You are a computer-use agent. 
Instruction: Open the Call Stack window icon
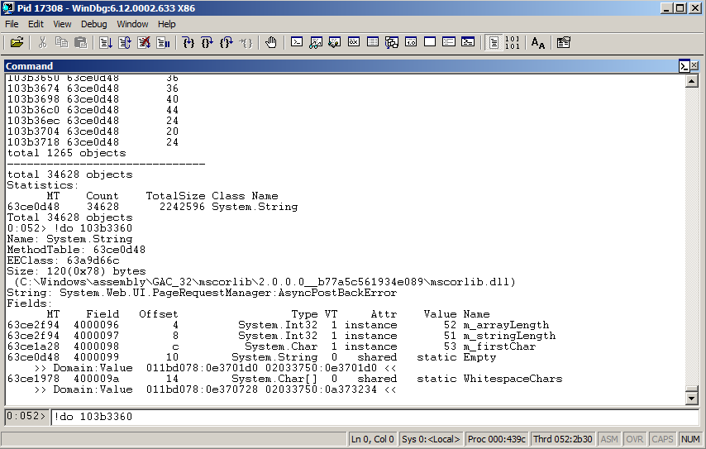pos(391,42)
